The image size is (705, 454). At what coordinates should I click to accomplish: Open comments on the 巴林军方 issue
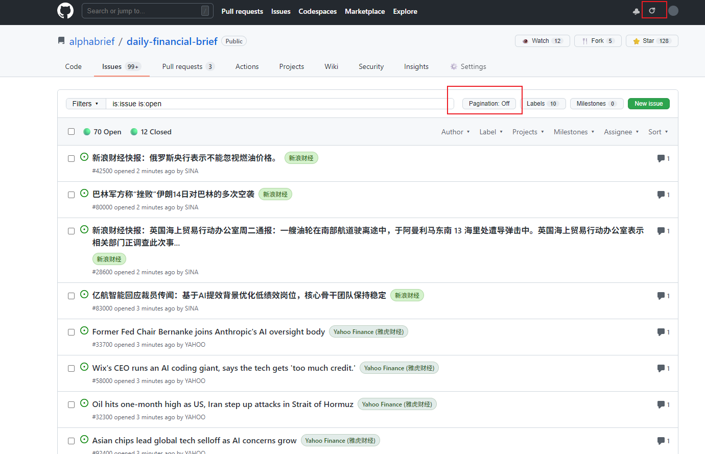[x=663, y=195]
